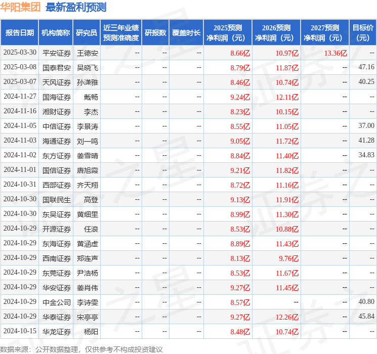
Task: Click target price 41.28
Action: pos(366,140)
